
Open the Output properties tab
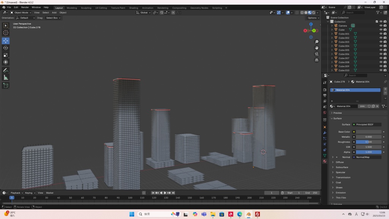pyautogui.click(x=325, y=95)
